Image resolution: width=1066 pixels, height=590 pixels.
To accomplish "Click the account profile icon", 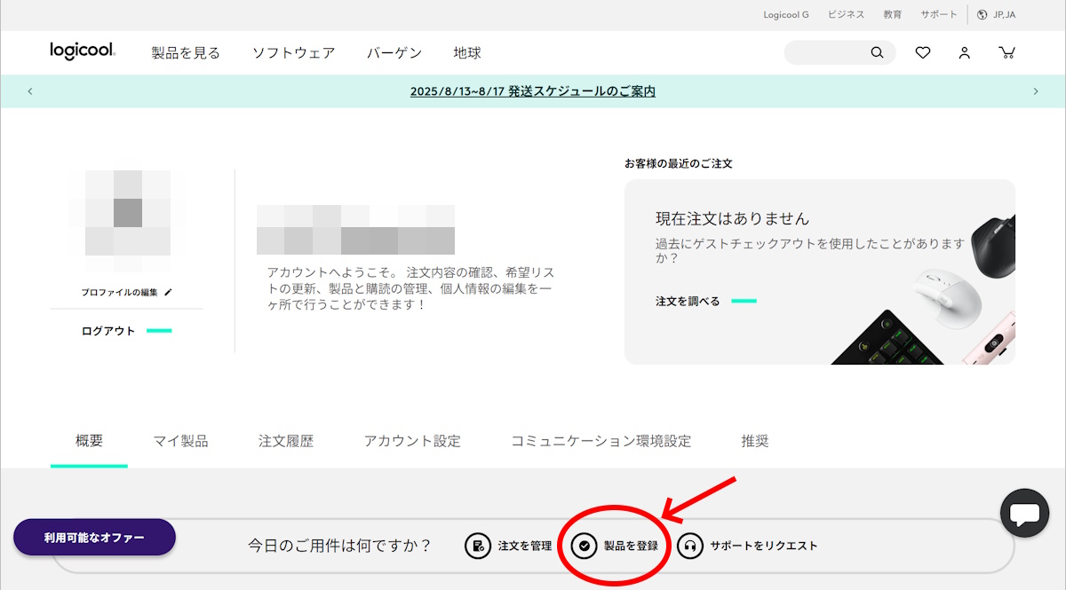I will pyautogui.click(x=964, y=52).
